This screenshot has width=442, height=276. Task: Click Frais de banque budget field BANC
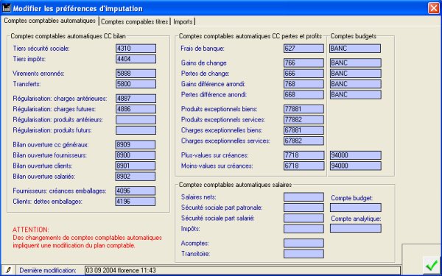355,49
